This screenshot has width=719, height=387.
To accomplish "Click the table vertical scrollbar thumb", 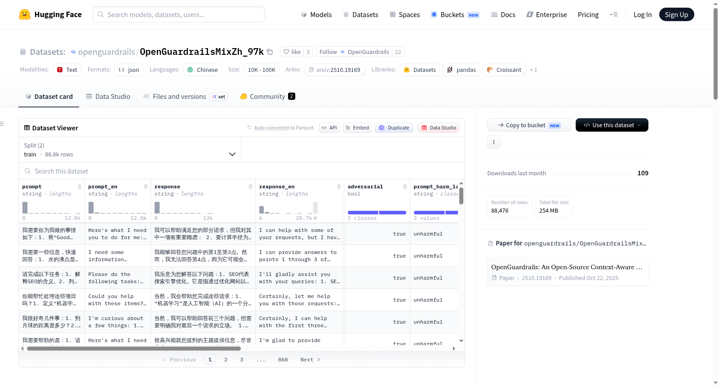I will [x=461, y=196].
